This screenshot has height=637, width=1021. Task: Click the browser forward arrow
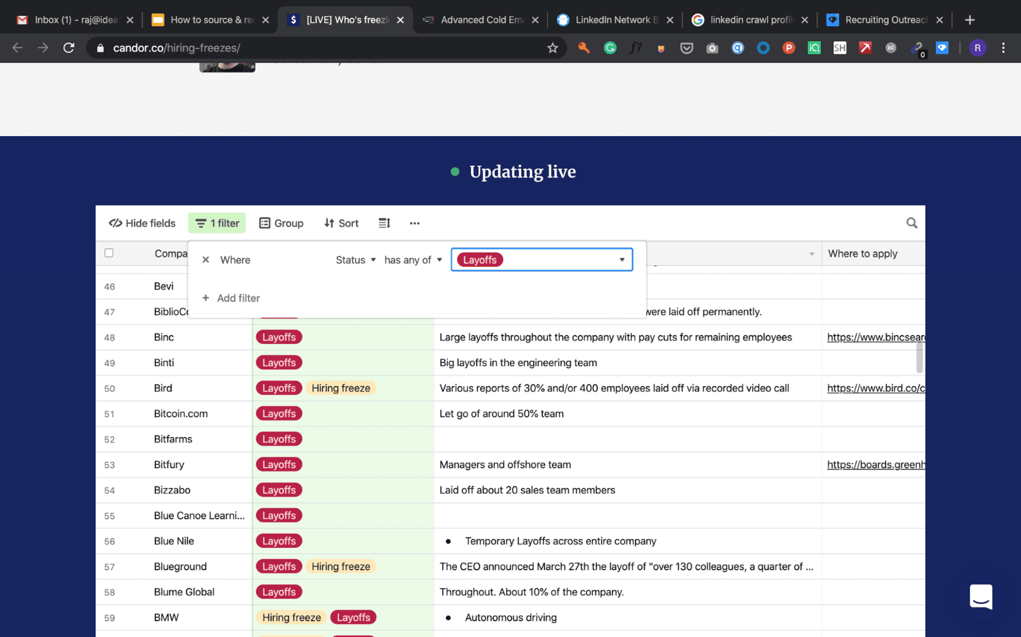[x=43, y=48]
